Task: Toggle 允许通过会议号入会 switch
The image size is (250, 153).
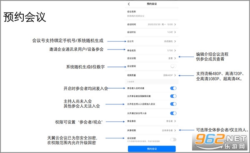Action: [x=173, y=113]
